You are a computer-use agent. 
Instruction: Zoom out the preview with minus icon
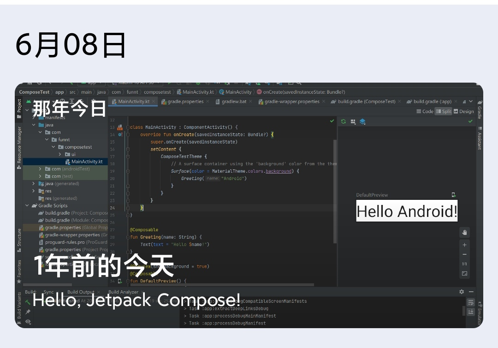pyautogui.click(x=465, y=254)
